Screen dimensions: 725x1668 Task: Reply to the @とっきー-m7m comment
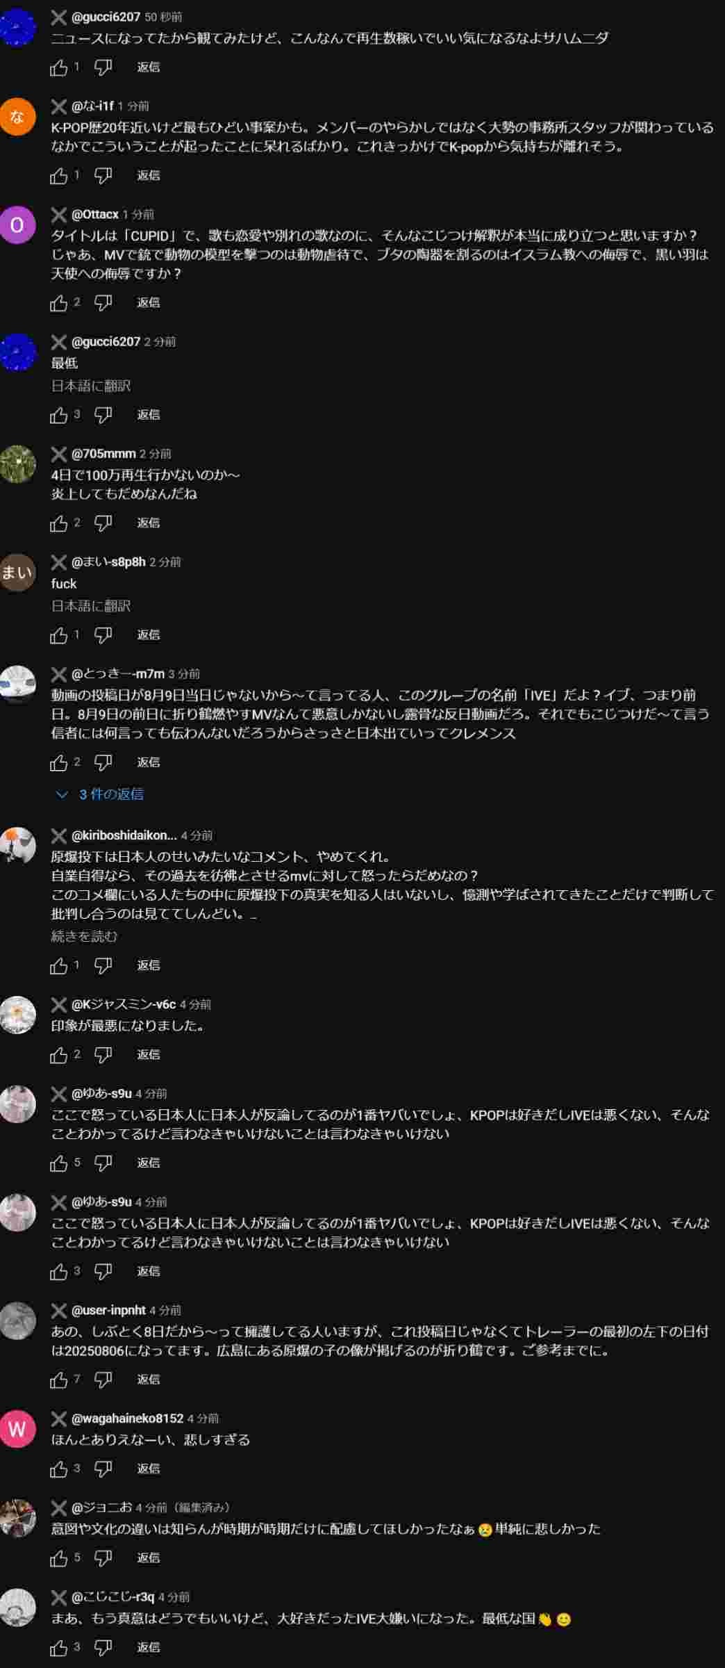[149, 762]
